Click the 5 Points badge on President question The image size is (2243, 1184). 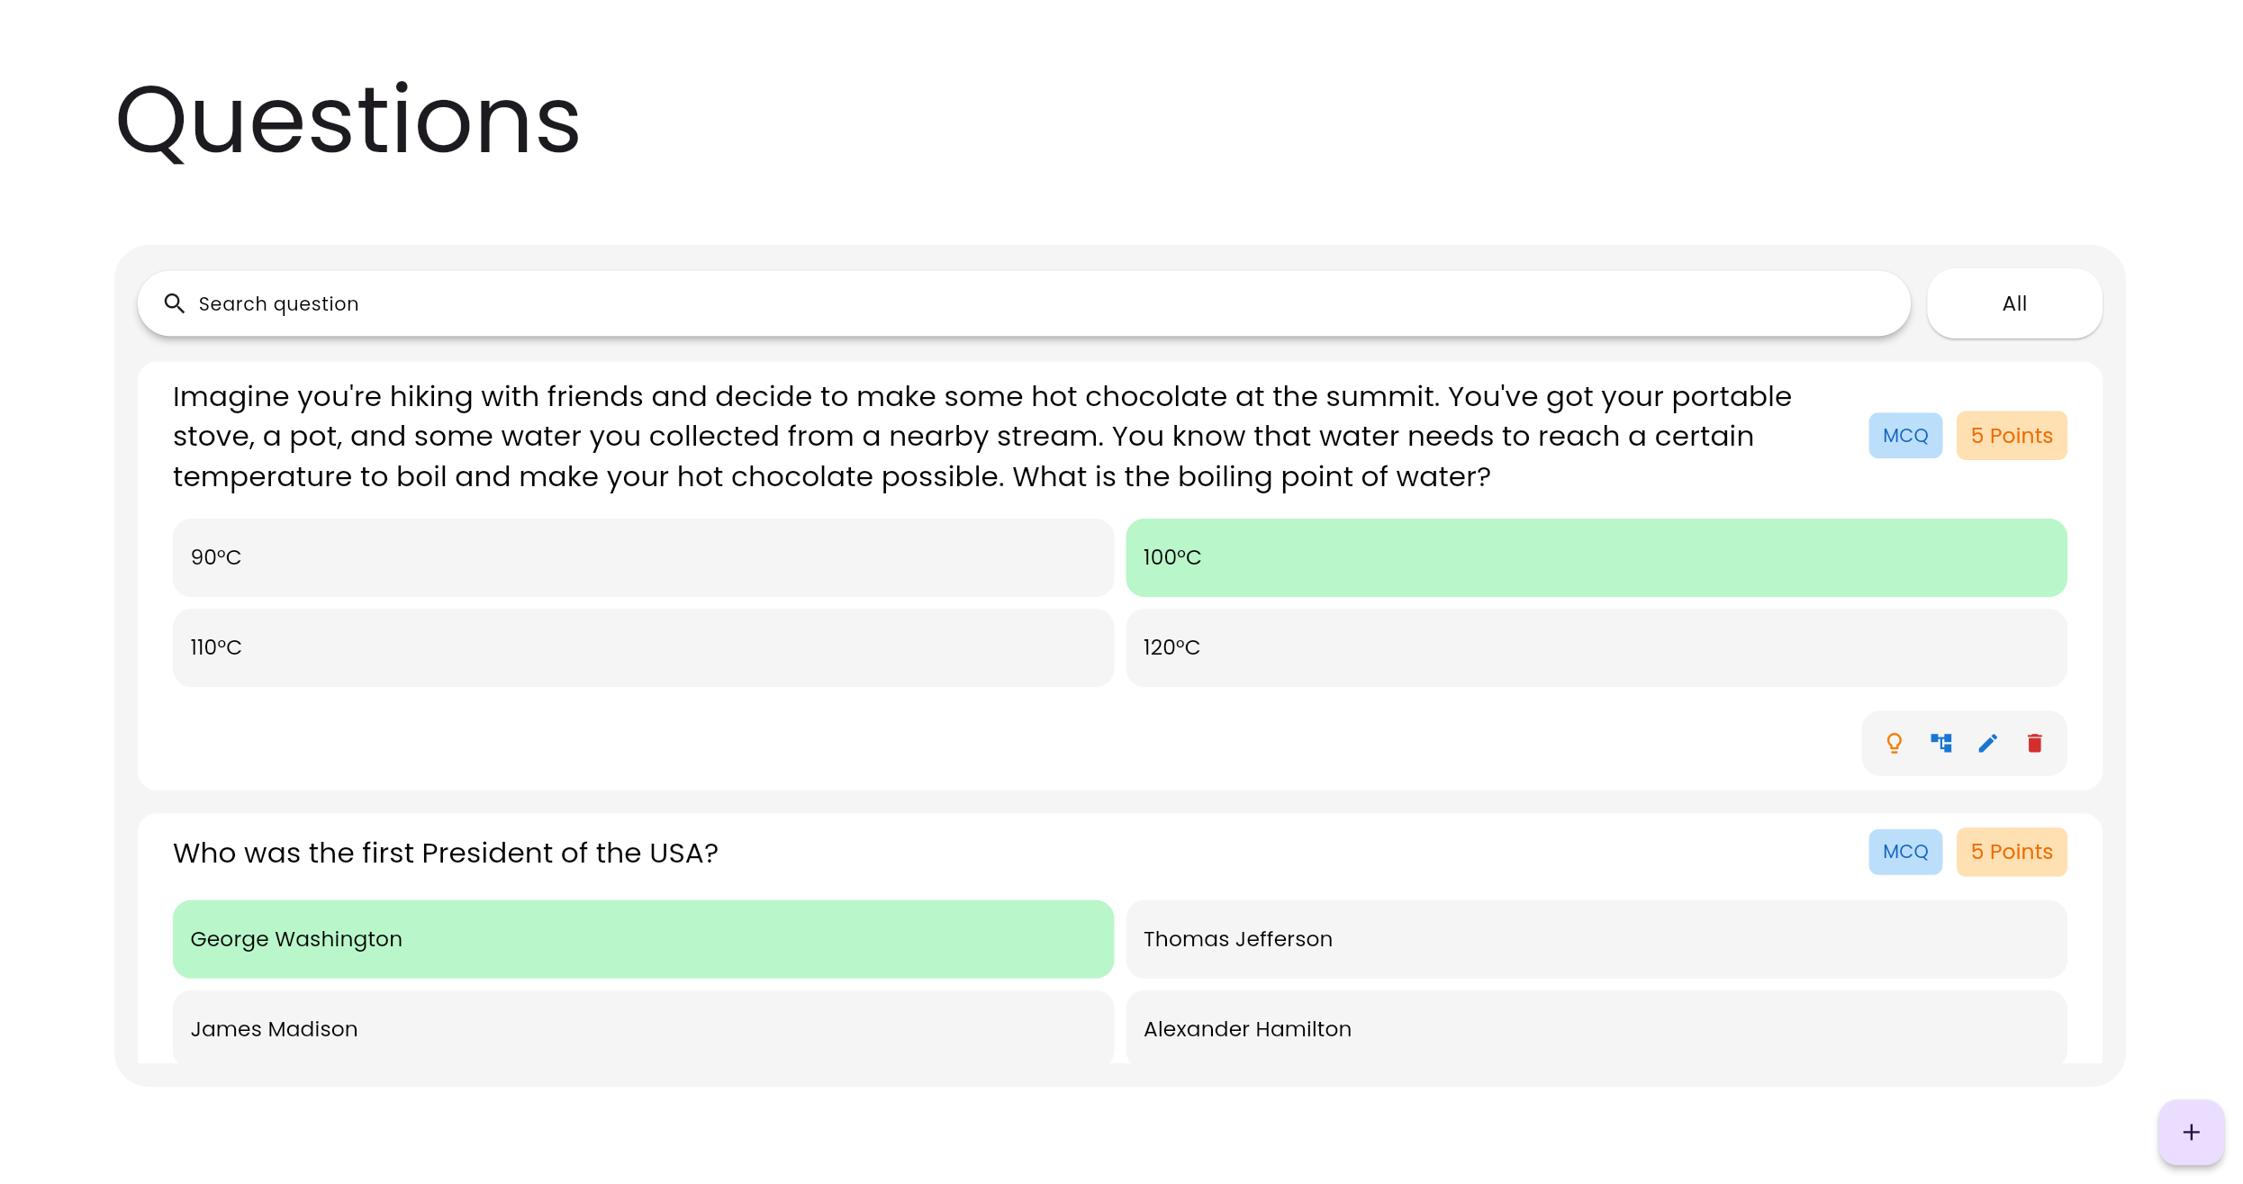2012,852
